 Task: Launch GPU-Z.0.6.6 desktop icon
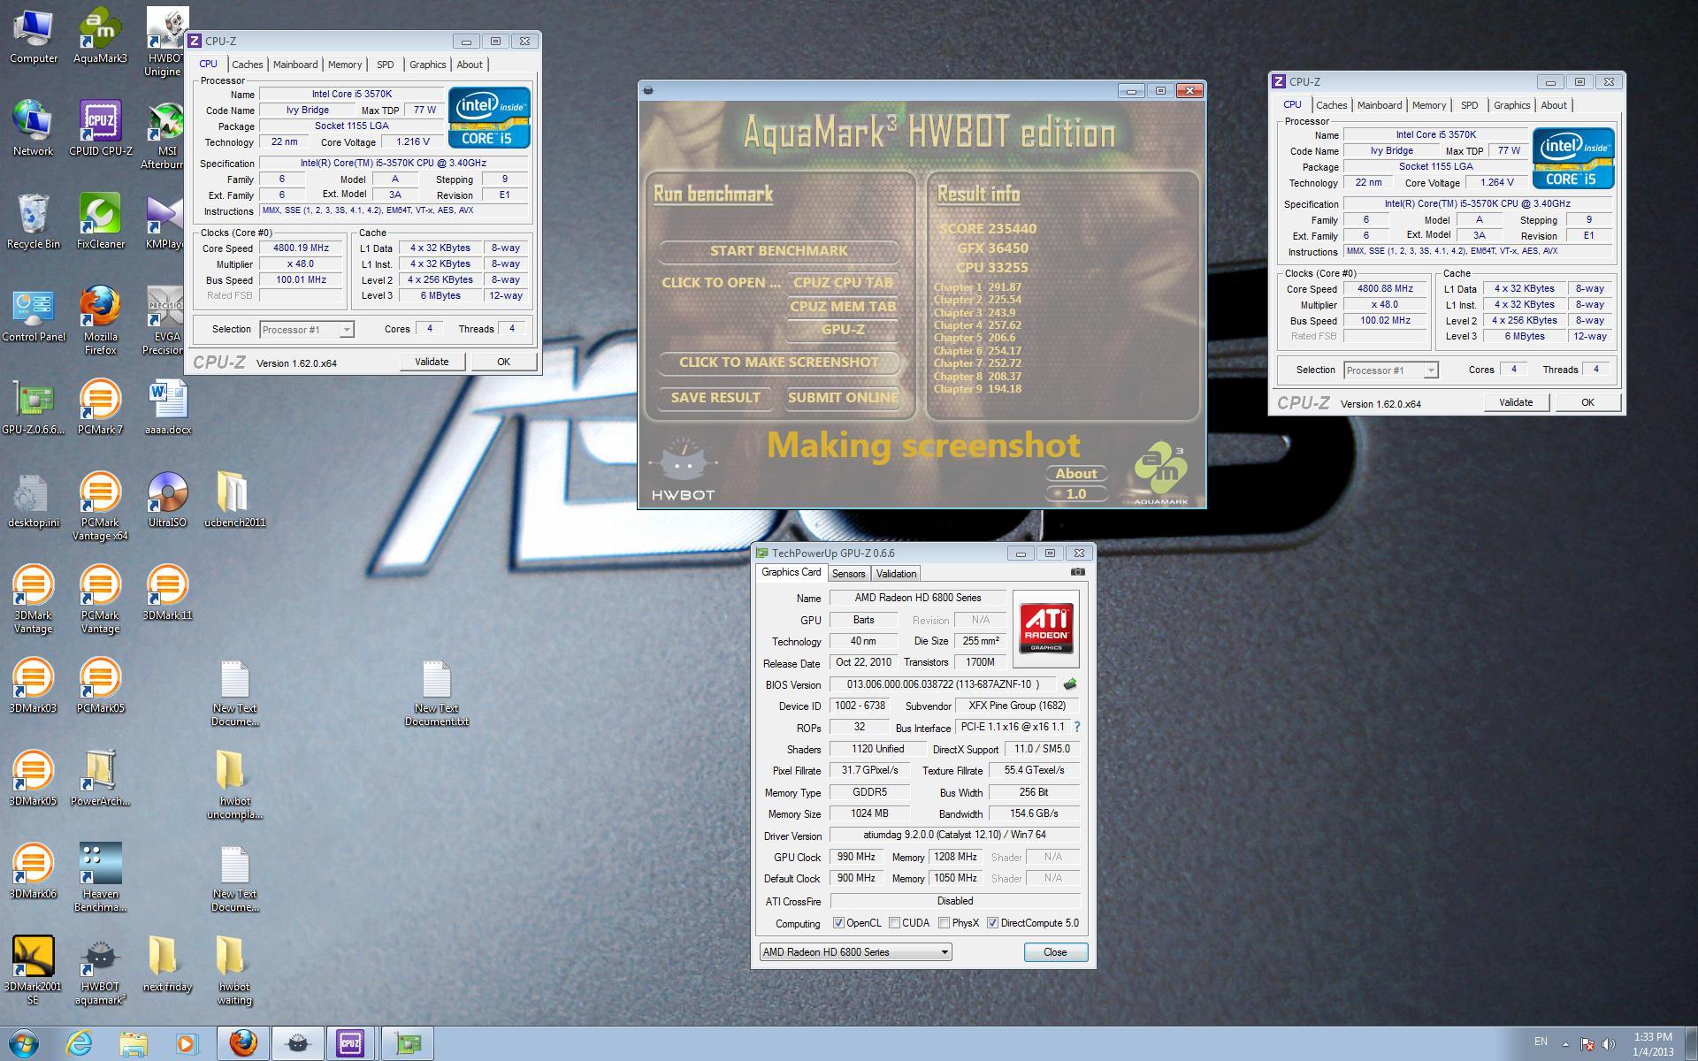[33, 407]
